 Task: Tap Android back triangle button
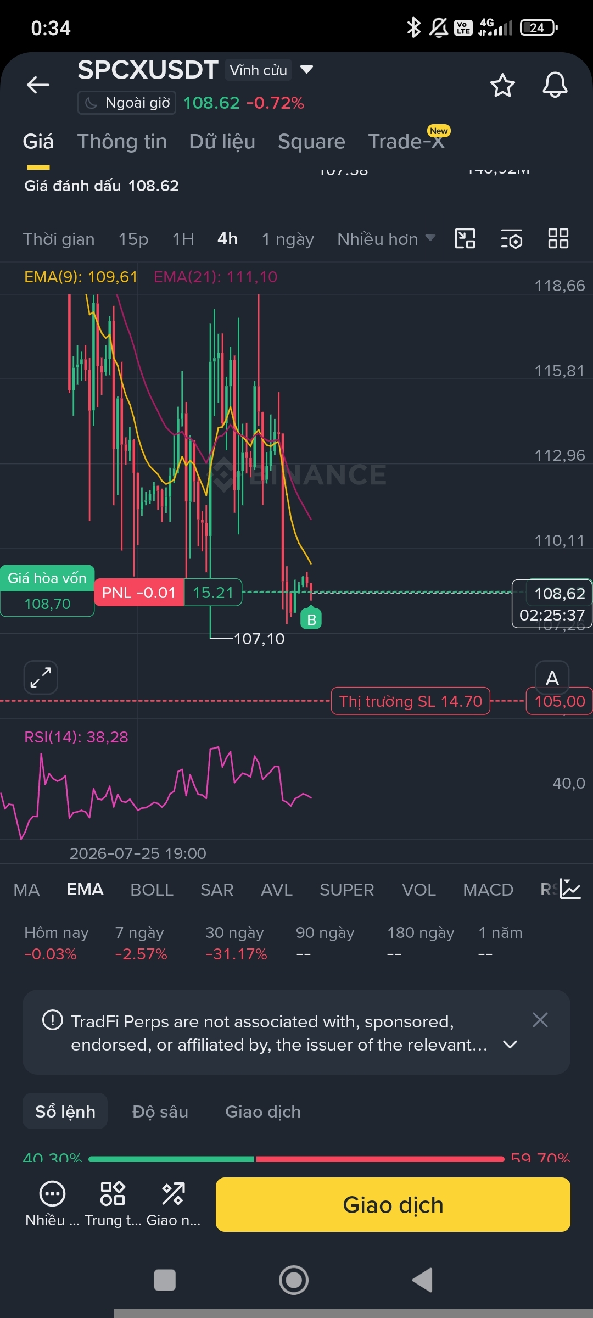pyautogui.click(x=423, y=1280)
